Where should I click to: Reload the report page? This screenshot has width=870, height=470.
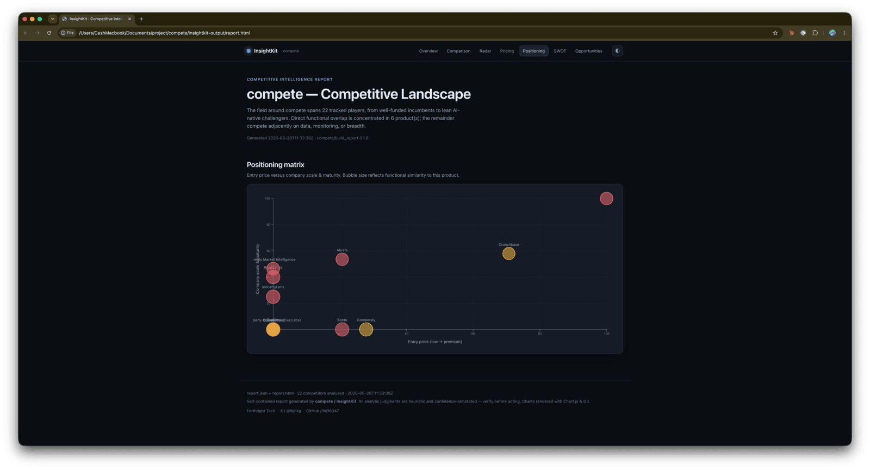pos(49,33)
